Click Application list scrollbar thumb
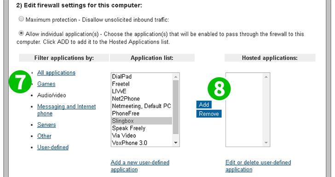The width and height of the screenshot is (335, 177). (176, 107)
